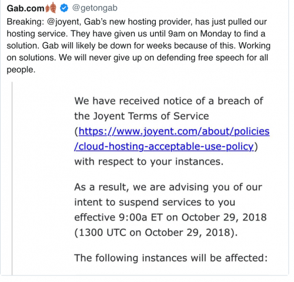Click the @joyent mention in tweet
This screenshot has width=294, height=282.
64,22
